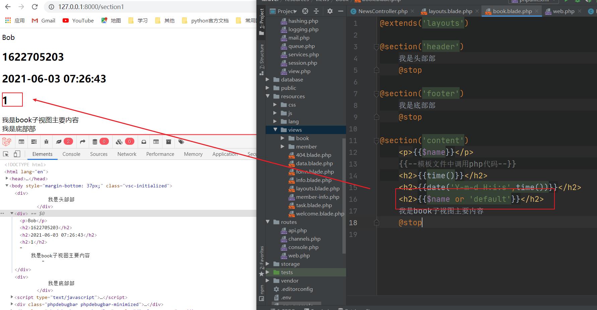Screen dimensions: 597x310
Task: Open 2: Favorites side tool window
Action: [x=262, y=261]
